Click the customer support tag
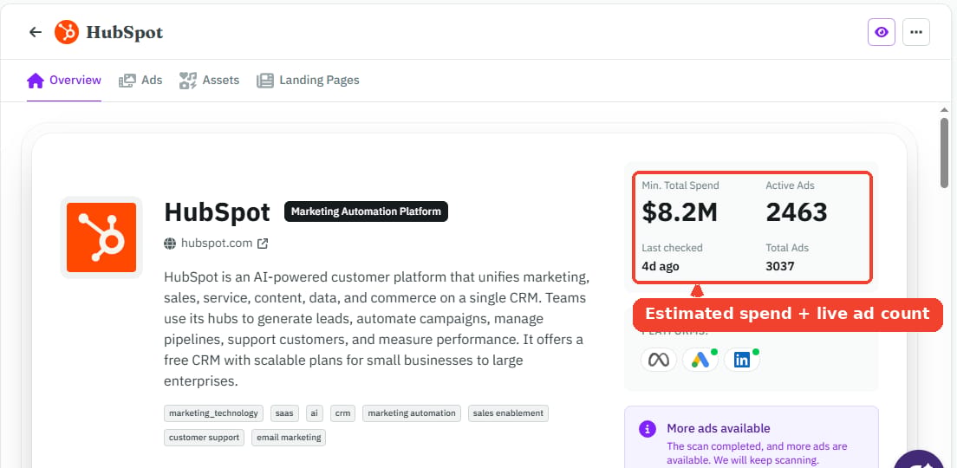Image resolution: width=957 pixels, height=468 pixels. click(x=204, y=438)
